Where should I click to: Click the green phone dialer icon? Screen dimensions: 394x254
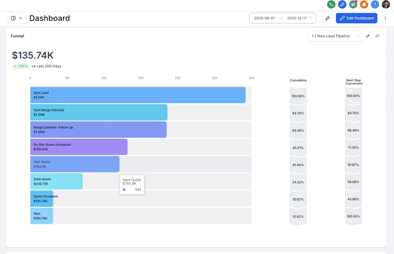tap(331, 5)
